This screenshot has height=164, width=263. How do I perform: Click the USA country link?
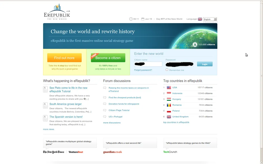(175, 88)
